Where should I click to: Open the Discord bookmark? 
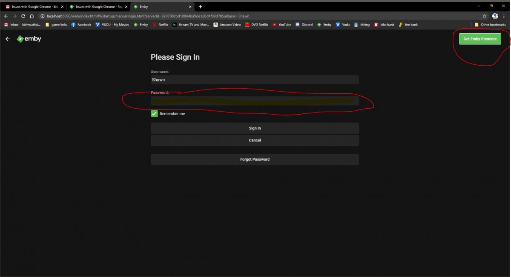pyautogui.click(x=304, y=25)
